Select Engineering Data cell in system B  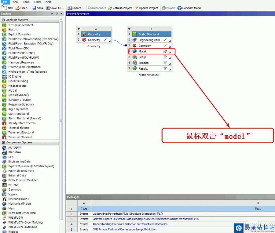152,40
